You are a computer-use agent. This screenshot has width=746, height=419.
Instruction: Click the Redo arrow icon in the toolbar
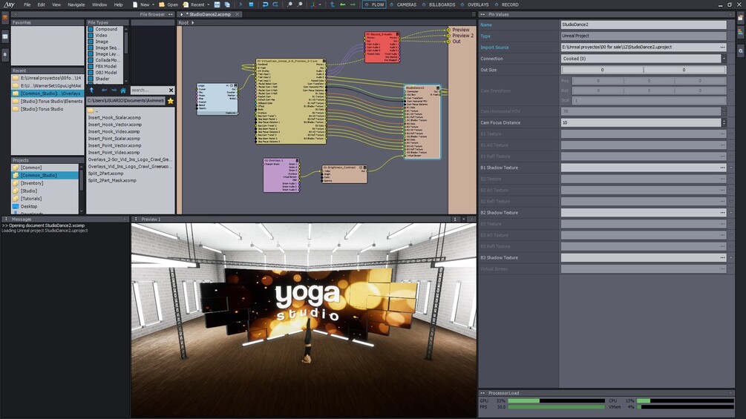click(275, 4)
